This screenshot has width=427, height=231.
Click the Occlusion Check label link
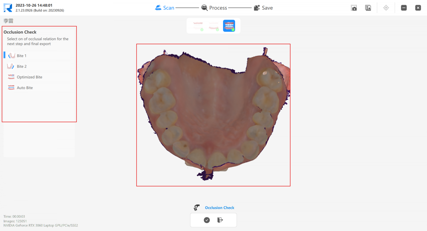(220, 208)
